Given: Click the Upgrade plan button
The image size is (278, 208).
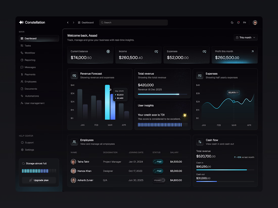Looking at the screenshot, I should 39,180.
